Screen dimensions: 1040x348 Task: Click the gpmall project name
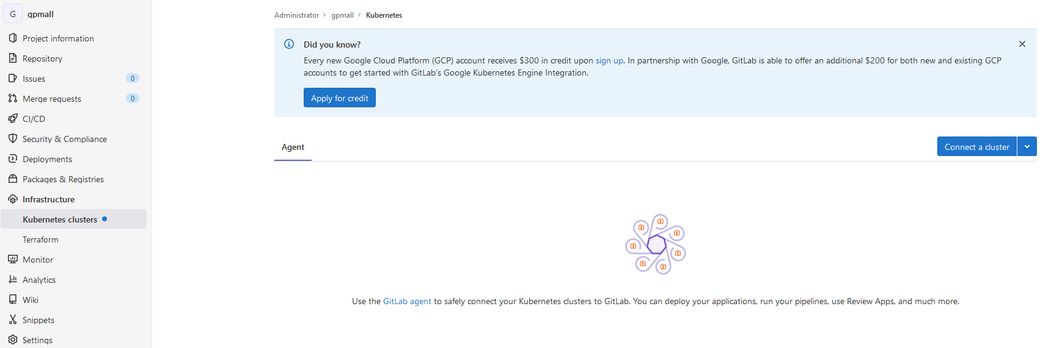tap(40, 14)
